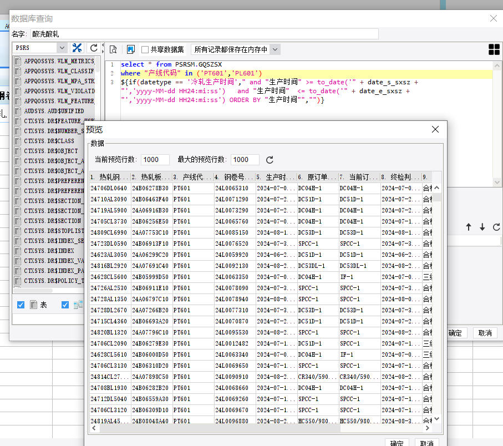The height and width of the screenshot is (446, 503).
Task: Click the highlighted where clause line
Action: tap(306, 73)
